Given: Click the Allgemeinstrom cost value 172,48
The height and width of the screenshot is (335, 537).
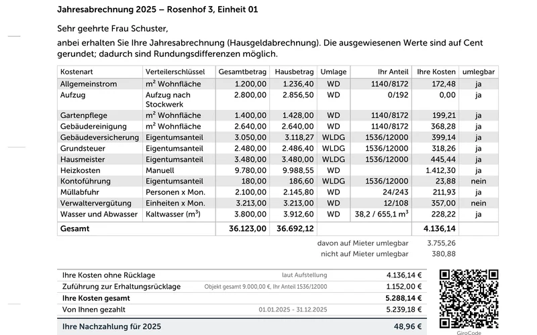Looking at the screenshot, I should pos(443,84).
